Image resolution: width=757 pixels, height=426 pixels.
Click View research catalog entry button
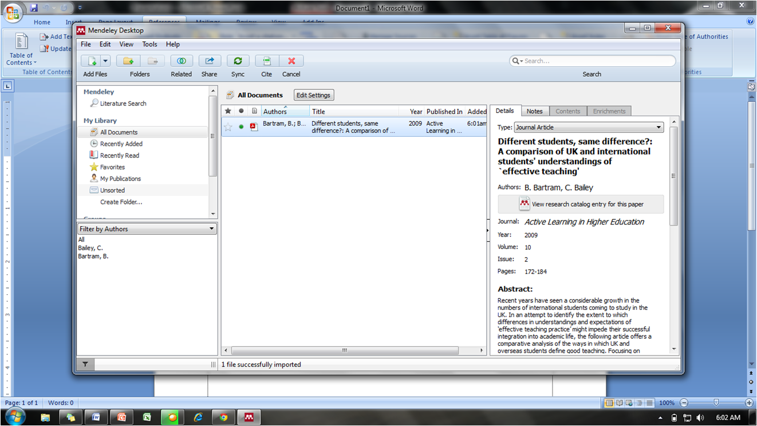pyautogui.click(x=581, y=204)
